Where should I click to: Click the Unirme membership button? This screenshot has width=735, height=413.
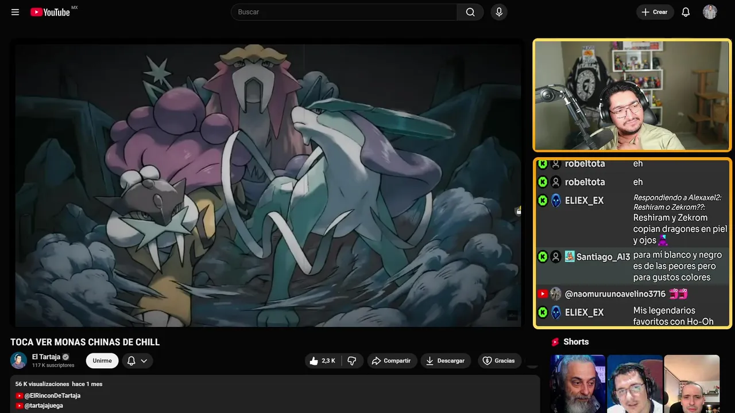102,361
